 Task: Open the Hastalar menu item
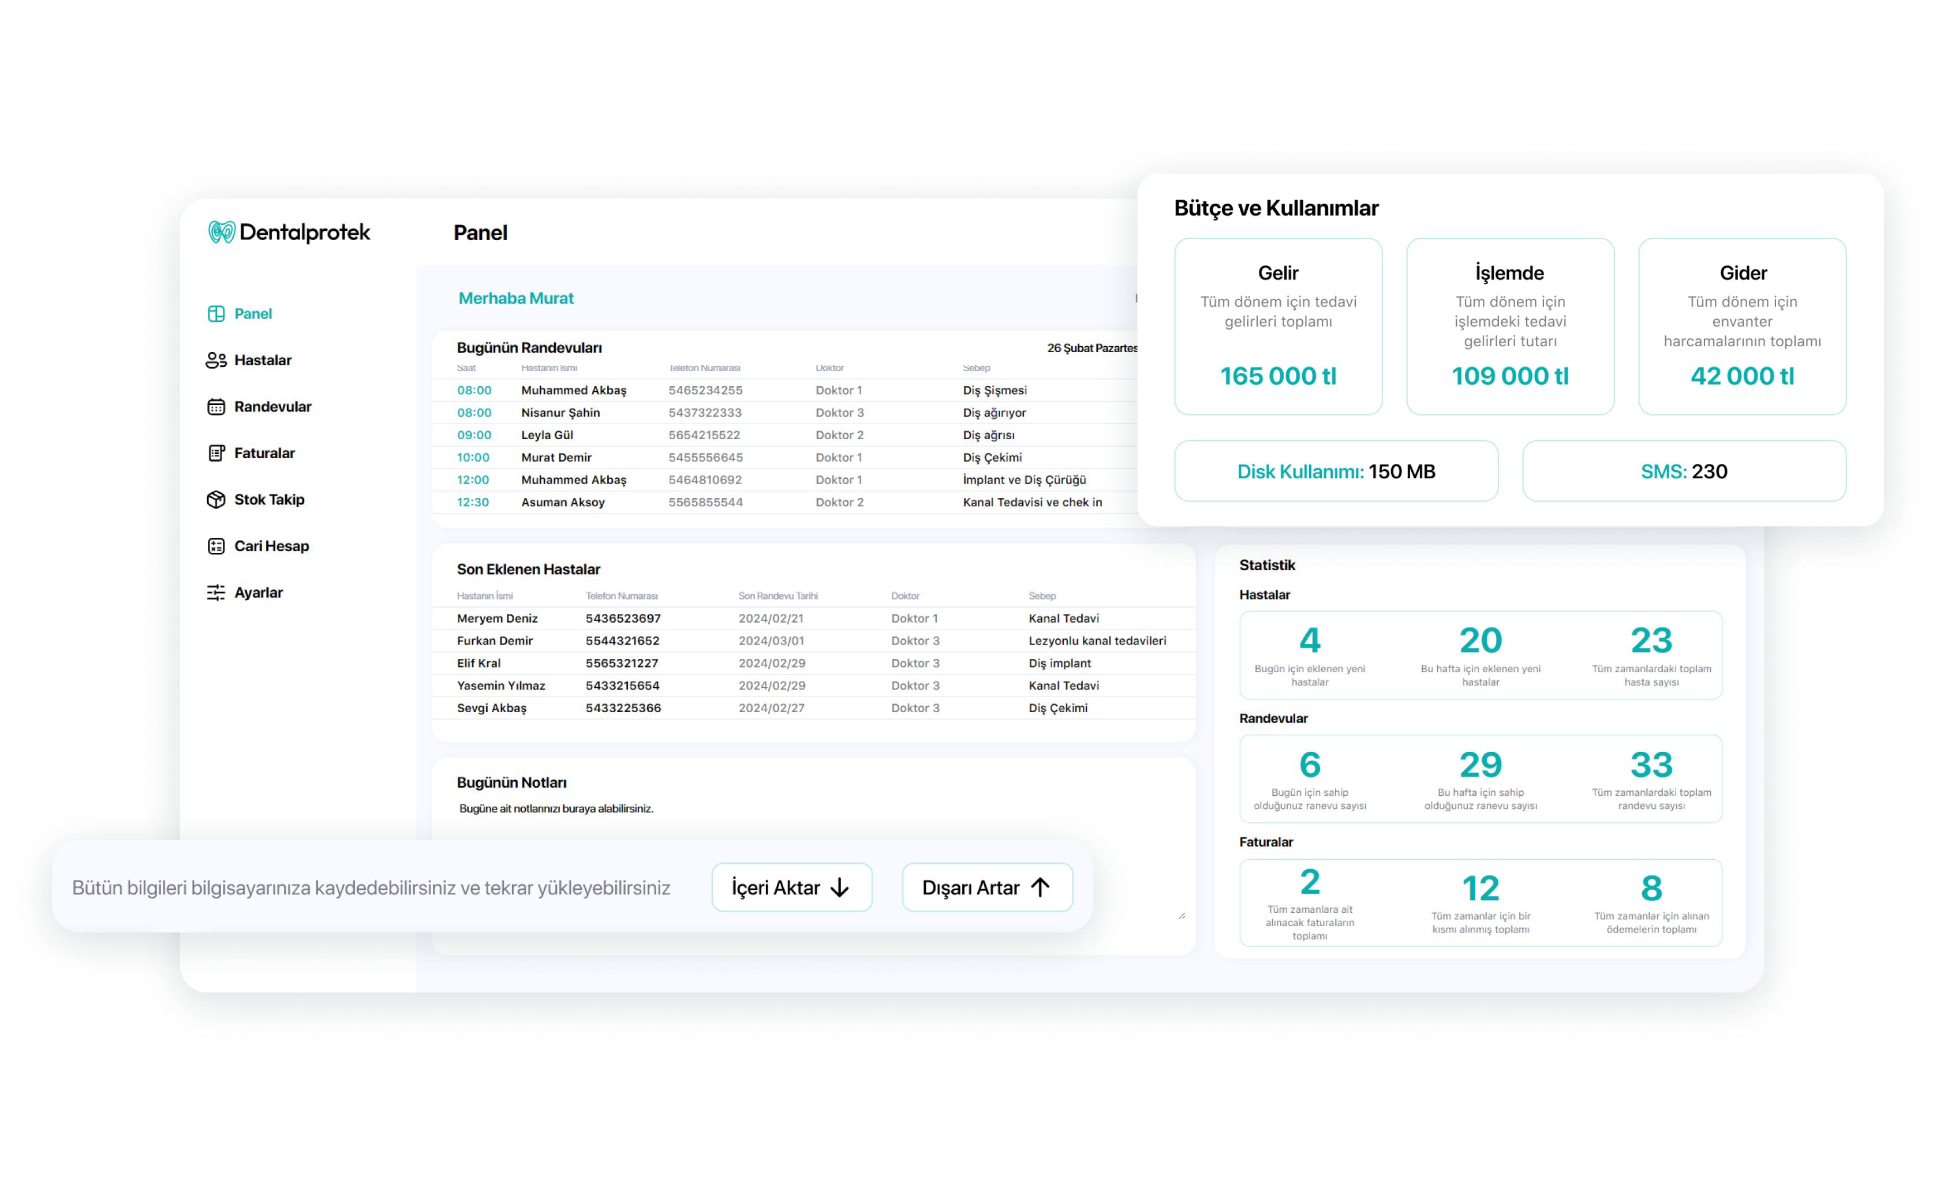(263, 361)
